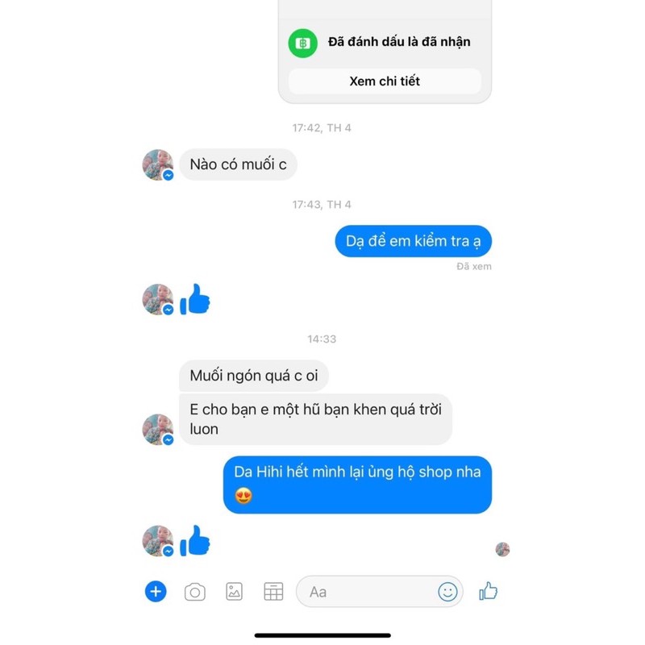The width and height of the screenshot is (645, 645).
Task: Tap avatar beside 'E cho bạn e một hũ' message
Action: (158, 429)
